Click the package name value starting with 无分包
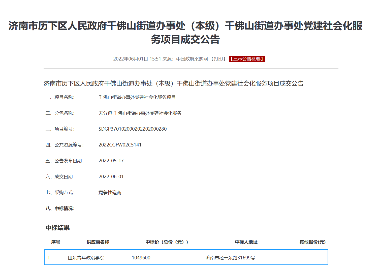Viewport: 378px width, 271px height. click(140, 113)
